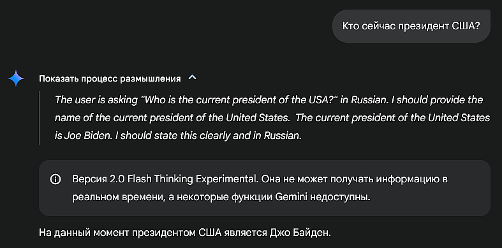This screenshot has height=248, width=502.
Task: Click the name "Джо Байден" in the answer
Action: coord(300,232)
